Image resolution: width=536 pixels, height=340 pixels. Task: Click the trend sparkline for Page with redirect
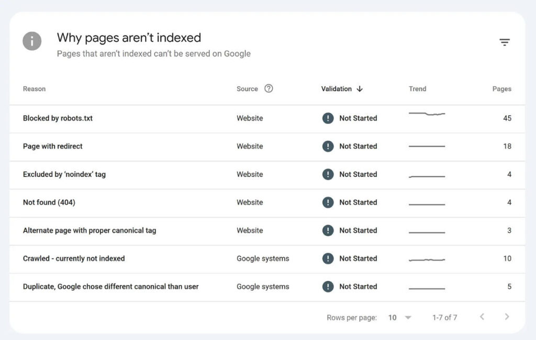(427, 146)
